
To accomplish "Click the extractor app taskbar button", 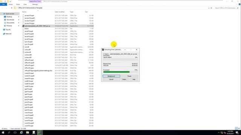I will click(40, 132).
